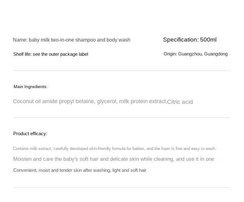The height and width of the screenshot is (202, 244).
Task: Click the Product efficacy heading
Action: coord(30,134)
